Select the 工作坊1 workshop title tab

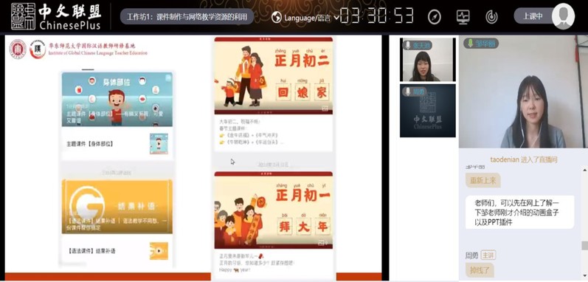[x=187, y=16]
